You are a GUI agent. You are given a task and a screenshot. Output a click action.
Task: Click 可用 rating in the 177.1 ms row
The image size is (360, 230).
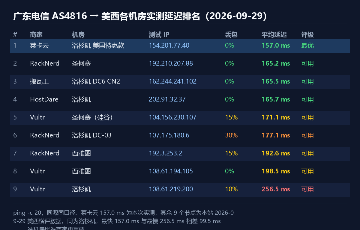tap(307, 135)
